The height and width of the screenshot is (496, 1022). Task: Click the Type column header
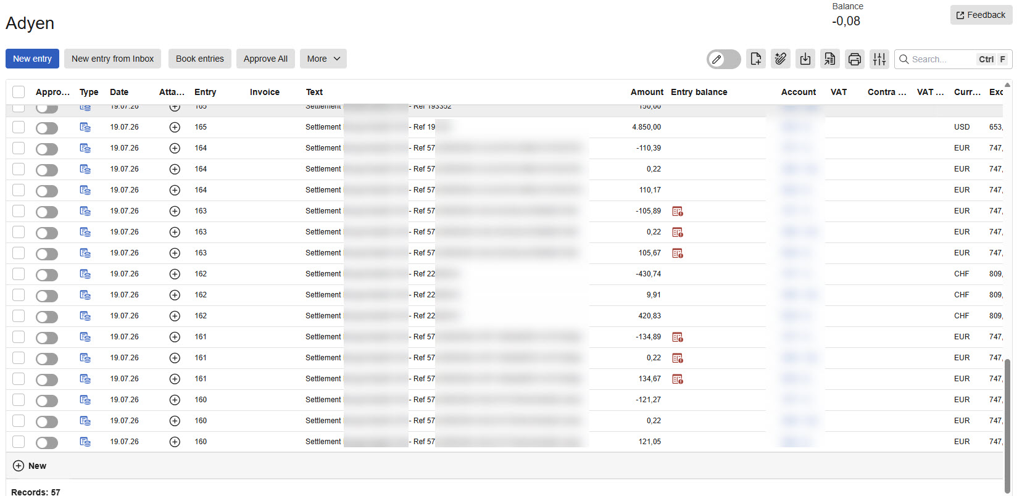pyautogui.click(x=89, y=92)
